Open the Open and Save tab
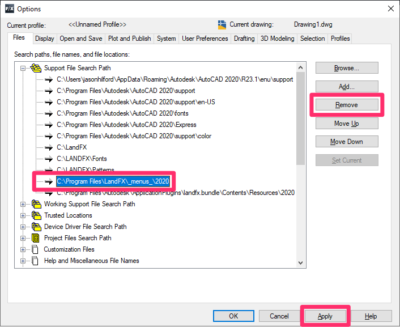The height and width of the screenshot is (327, 400). 81,39
